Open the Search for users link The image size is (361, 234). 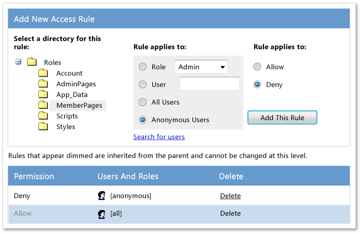pyautogui.click(x=159, y=136)
